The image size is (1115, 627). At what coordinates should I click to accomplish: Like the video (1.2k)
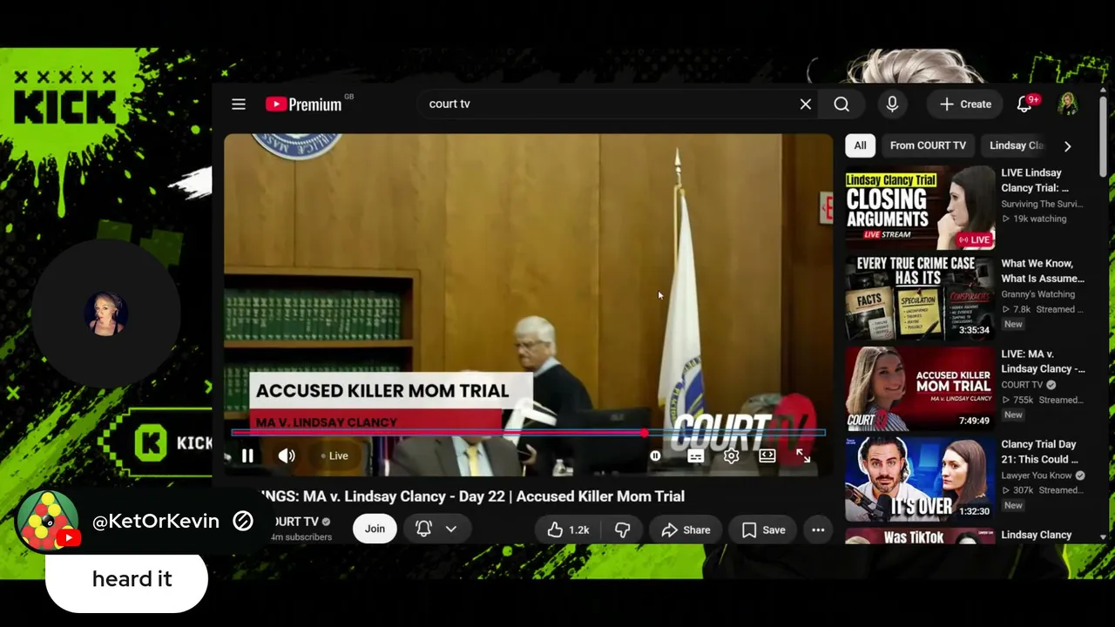click(x=568, y=529)
